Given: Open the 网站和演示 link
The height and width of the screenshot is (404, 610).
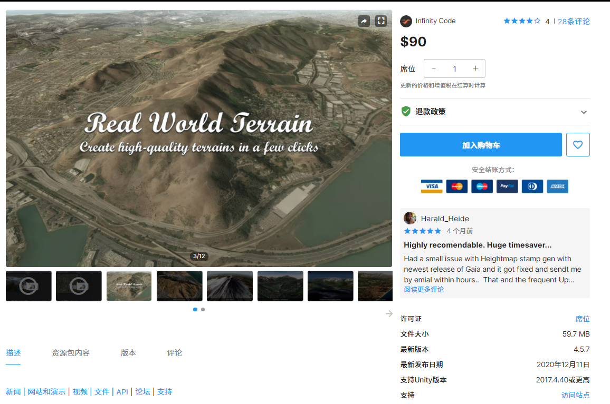Looking at the screenshot, I should (x=46, y=391).
